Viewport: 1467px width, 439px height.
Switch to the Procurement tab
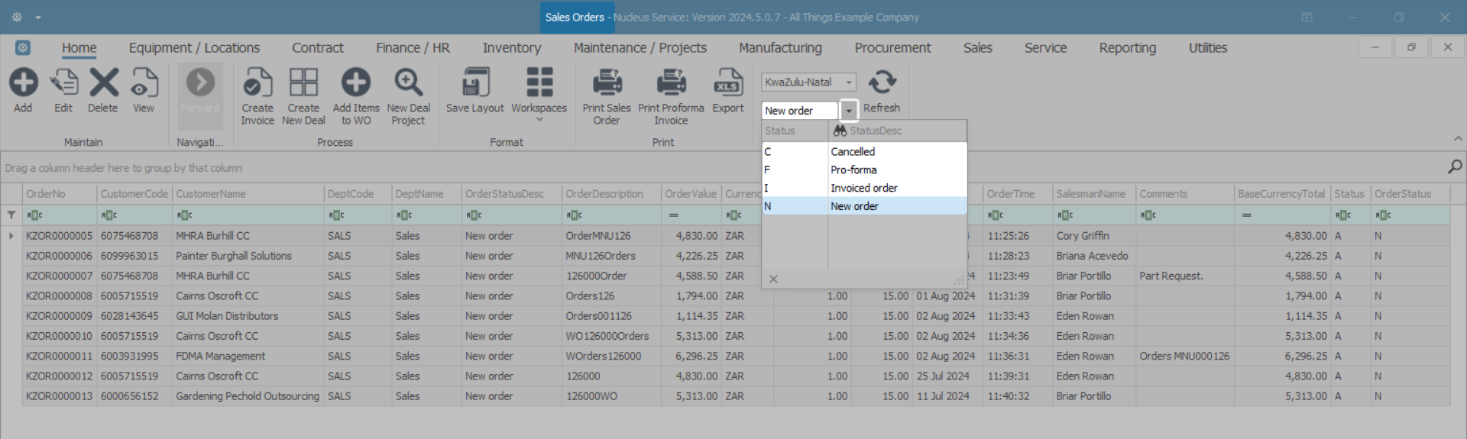pos(892,48)
